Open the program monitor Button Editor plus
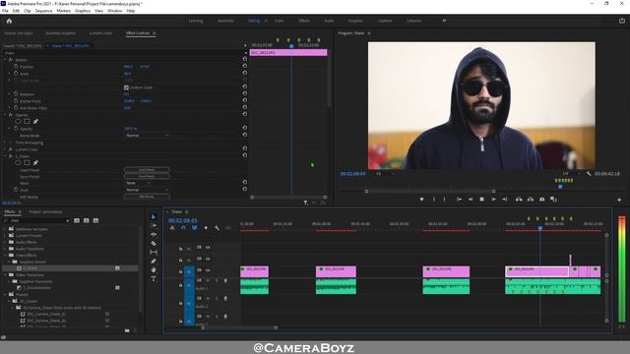Viewport: 630px width, 354px height. [619, 200]
